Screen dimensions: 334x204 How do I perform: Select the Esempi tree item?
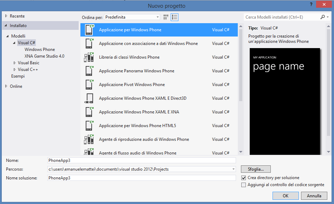(x=18, y=76)
